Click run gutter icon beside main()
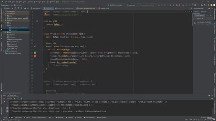 [37, 21]
